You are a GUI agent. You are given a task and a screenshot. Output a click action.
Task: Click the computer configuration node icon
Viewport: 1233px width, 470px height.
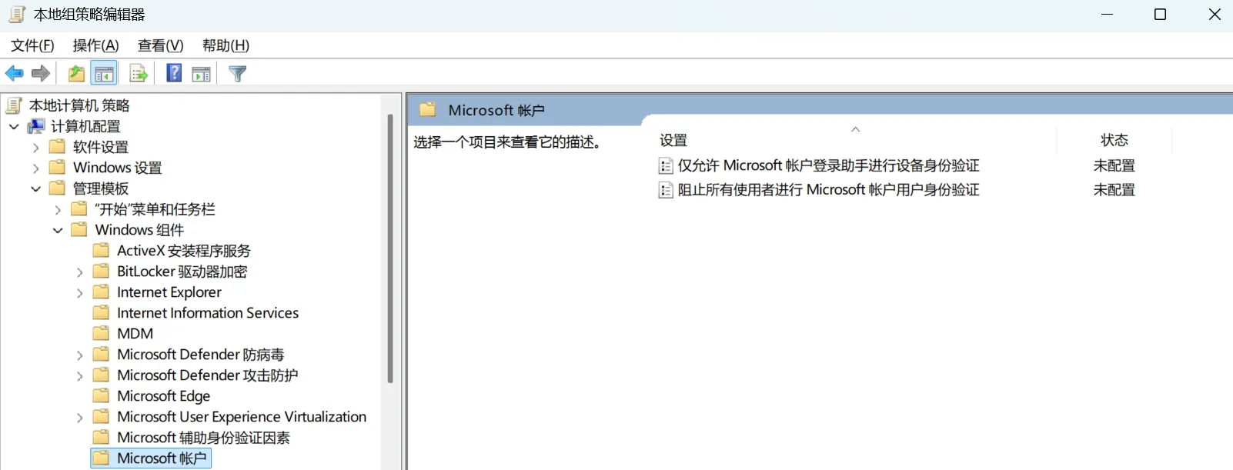[36, 126]
